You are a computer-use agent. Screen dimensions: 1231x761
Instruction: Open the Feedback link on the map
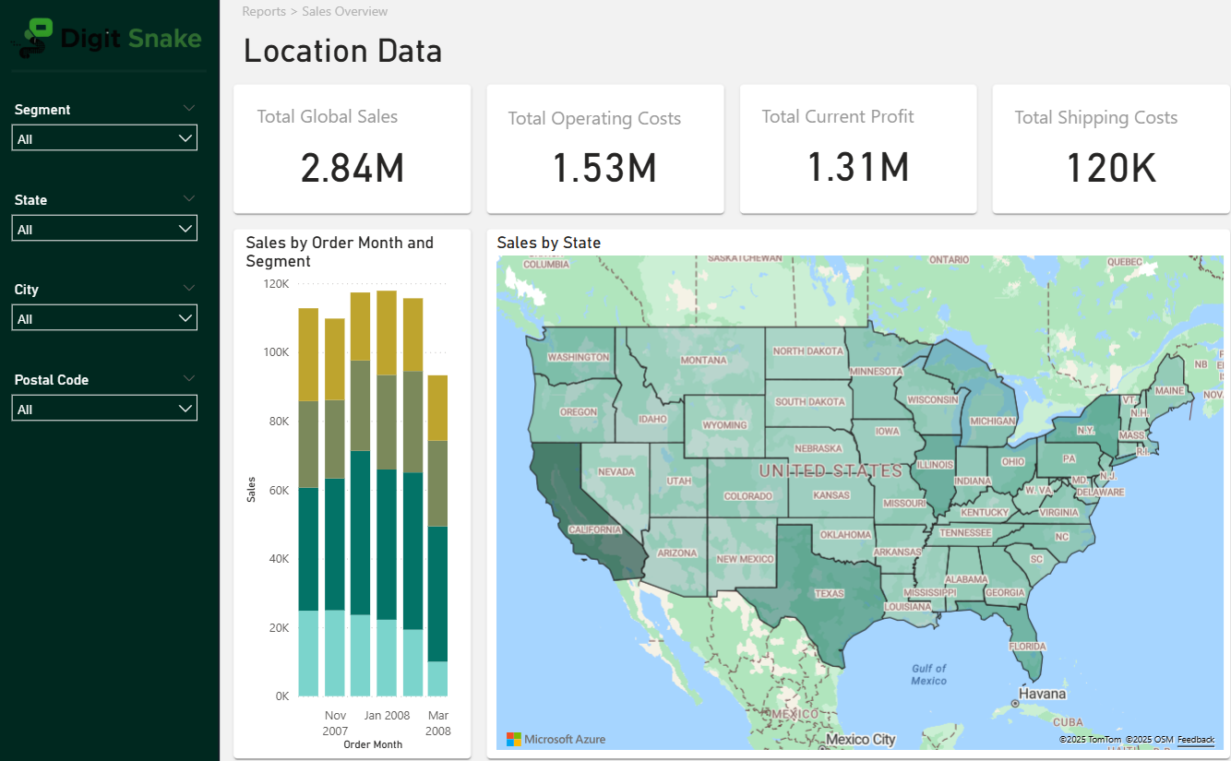pyautogui.click(x=1196, y=740)
